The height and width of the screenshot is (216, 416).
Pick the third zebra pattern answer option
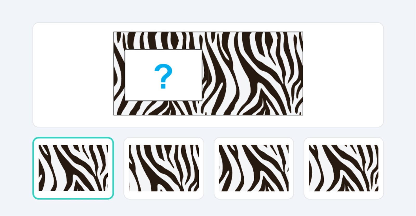[254, 168]
